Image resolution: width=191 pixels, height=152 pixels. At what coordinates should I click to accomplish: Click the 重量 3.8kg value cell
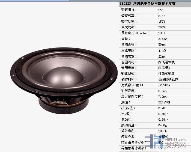tap(162, 39)
